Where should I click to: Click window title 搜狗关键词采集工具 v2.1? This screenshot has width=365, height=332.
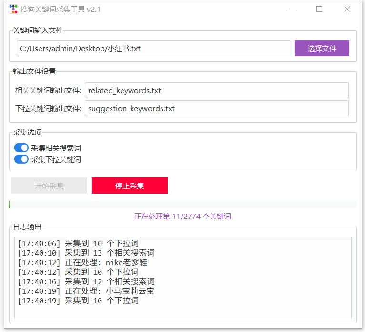[61, 10]
